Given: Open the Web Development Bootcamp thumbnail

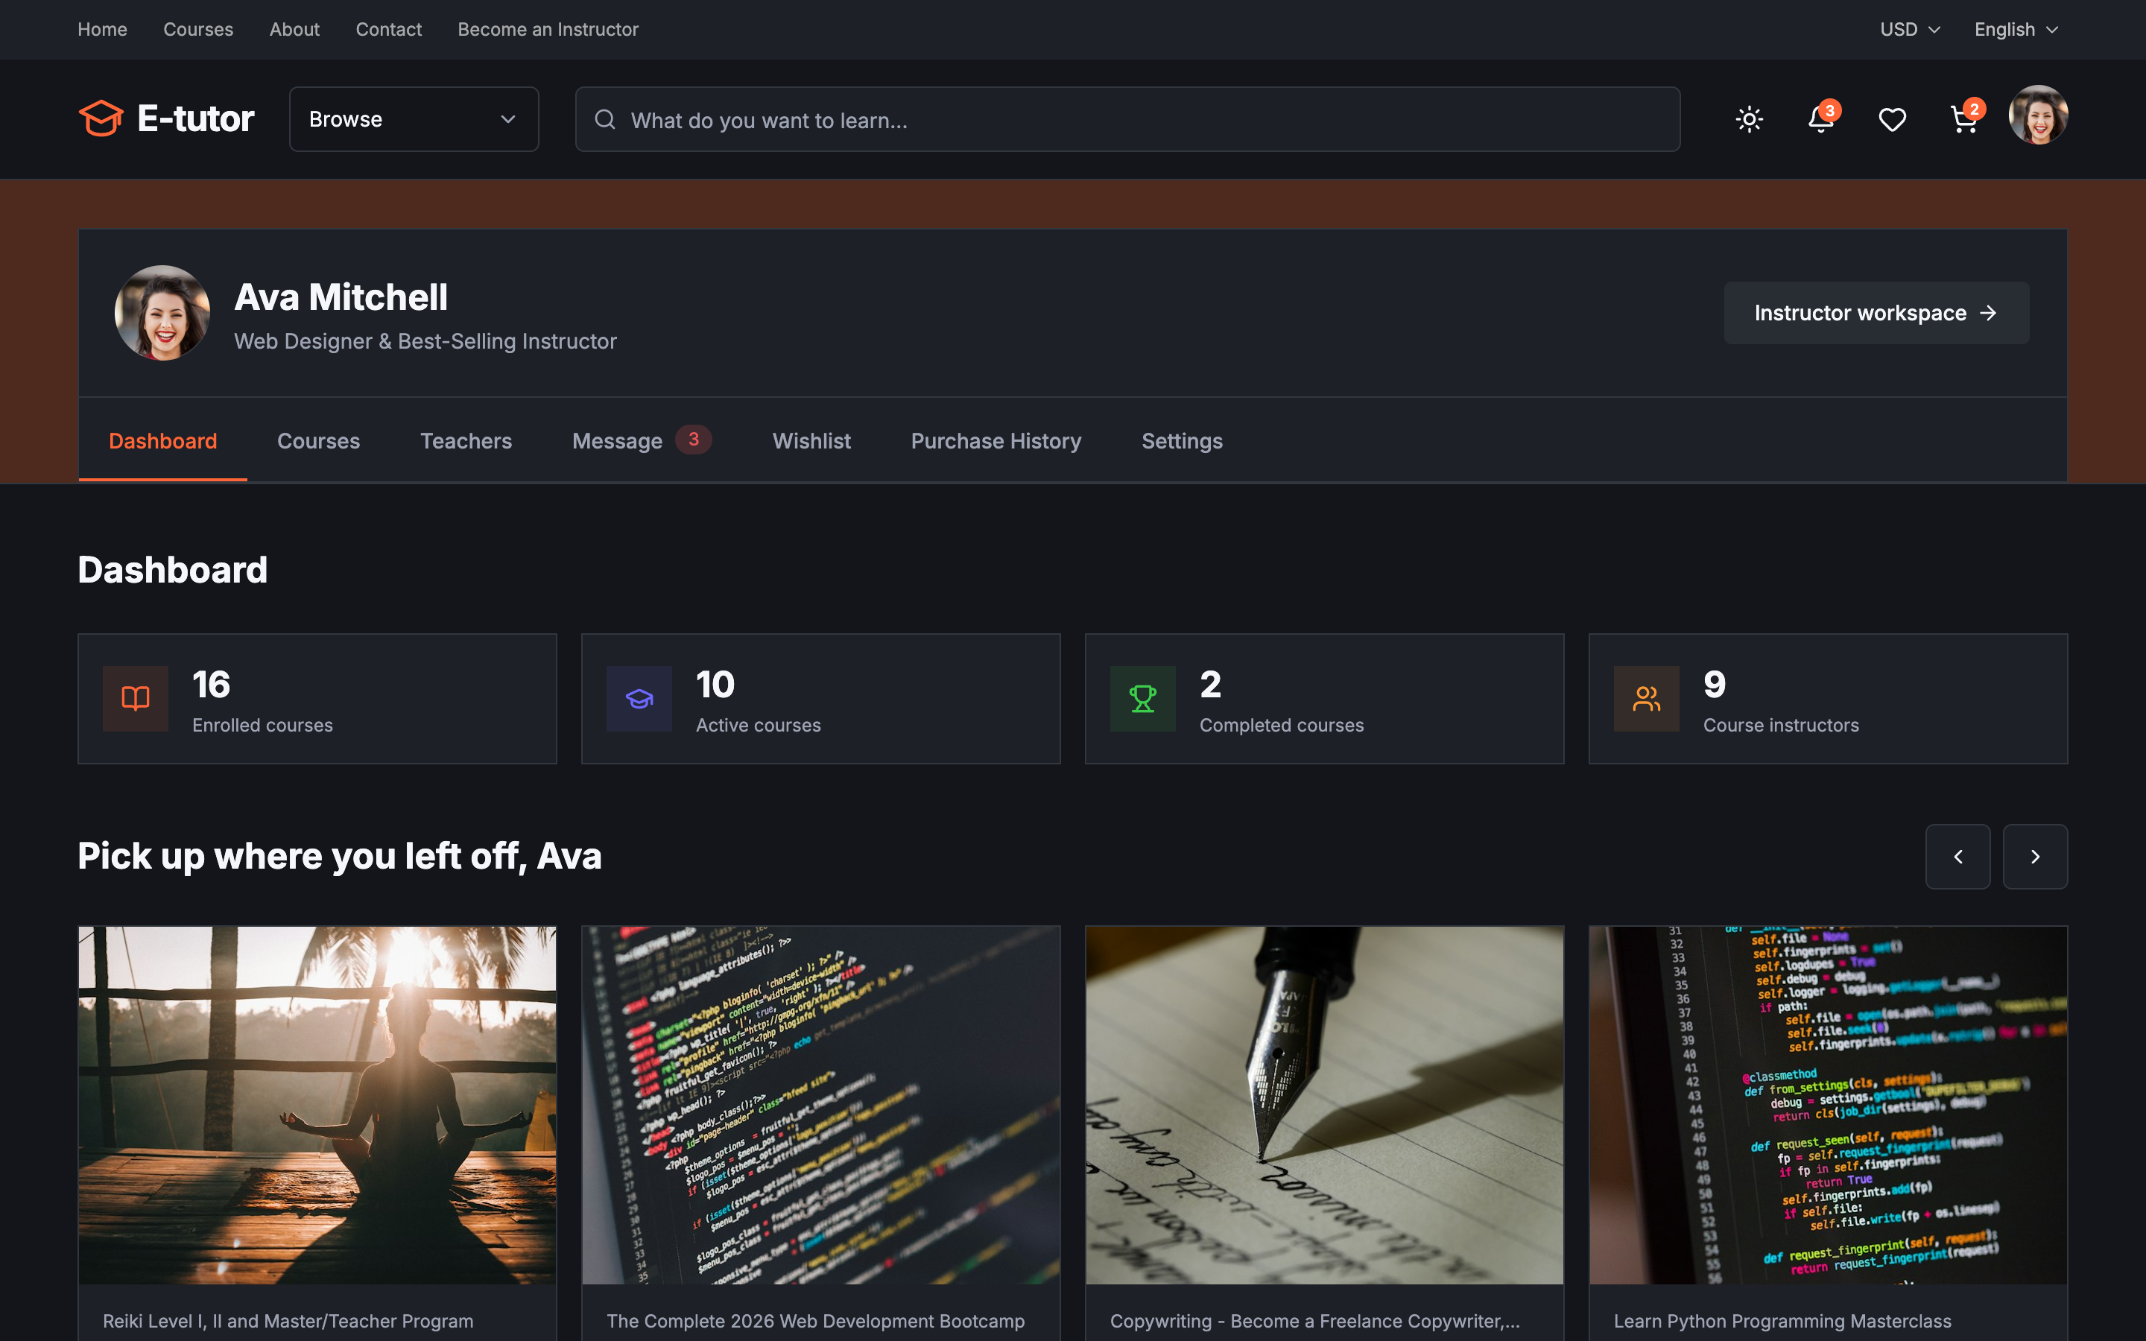Looking at the screenshot, I should (x=821, y=1105).
